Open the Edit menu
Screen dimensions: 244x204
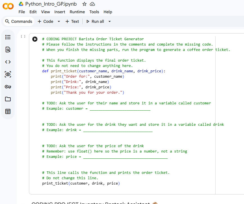pos(33,12)
